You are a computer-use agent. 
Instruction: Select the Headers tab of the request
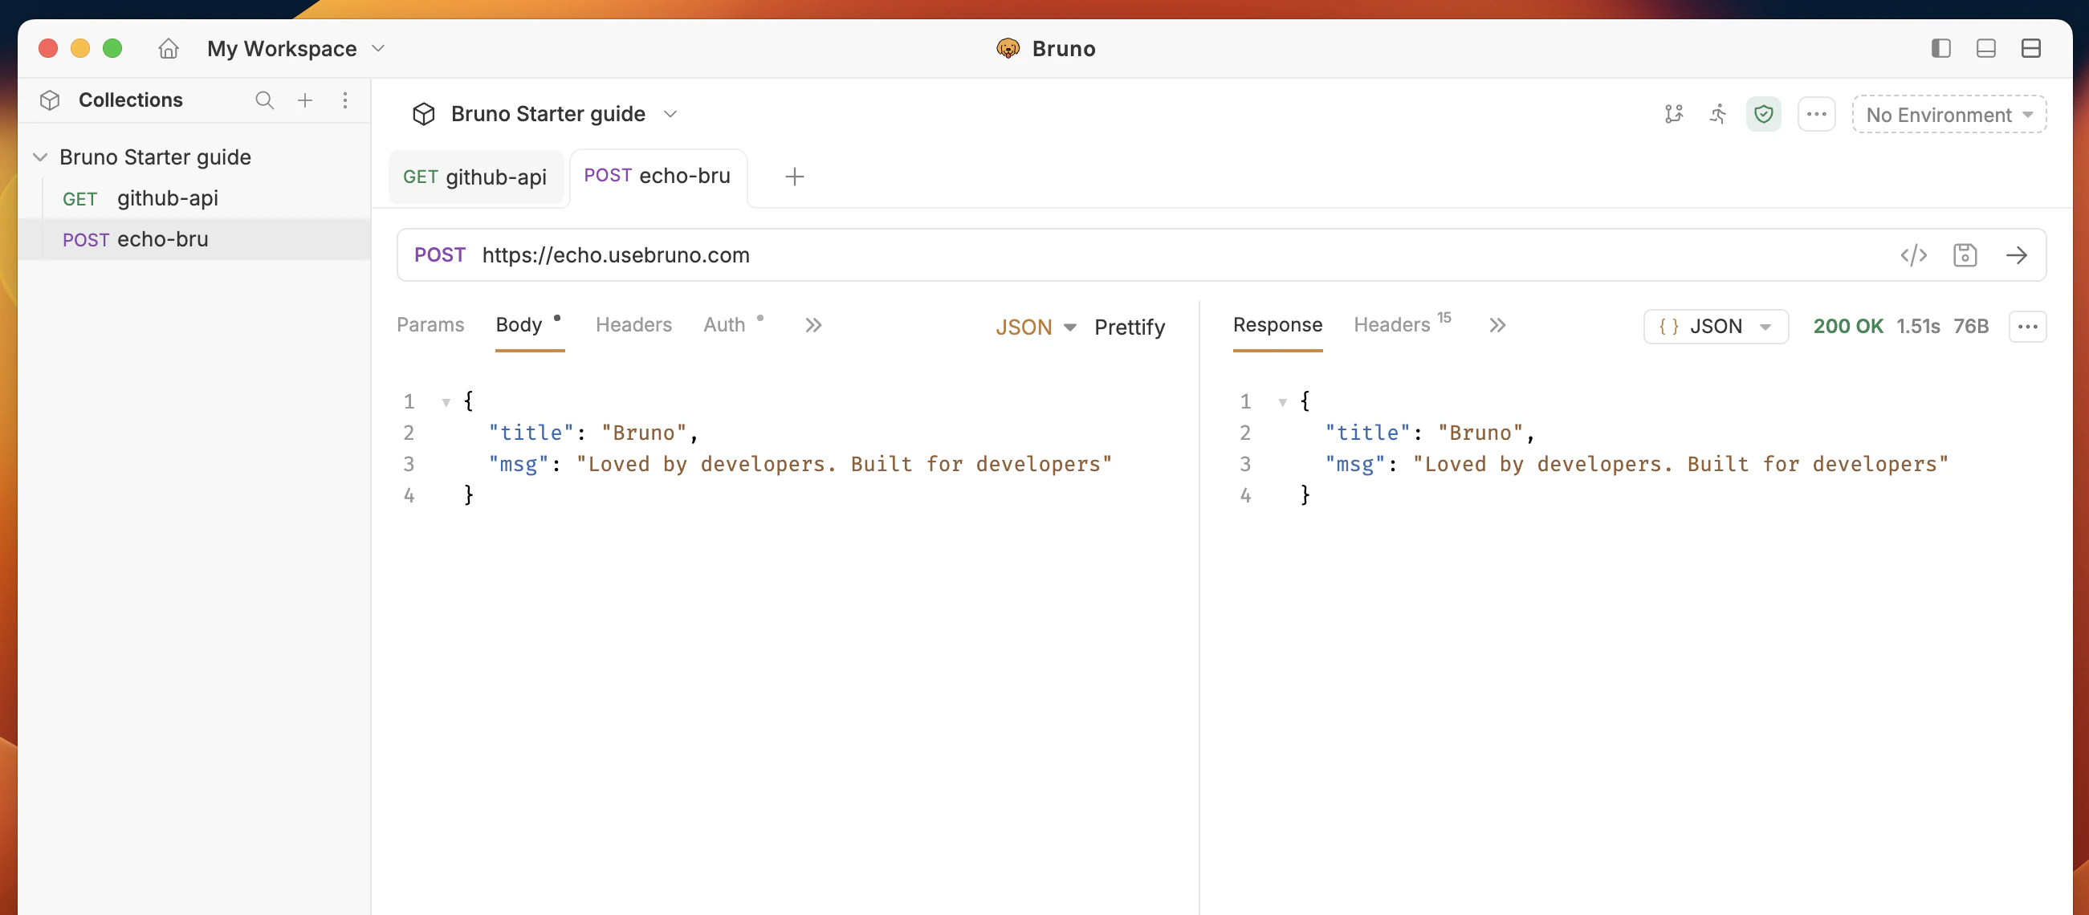point(633,325)
